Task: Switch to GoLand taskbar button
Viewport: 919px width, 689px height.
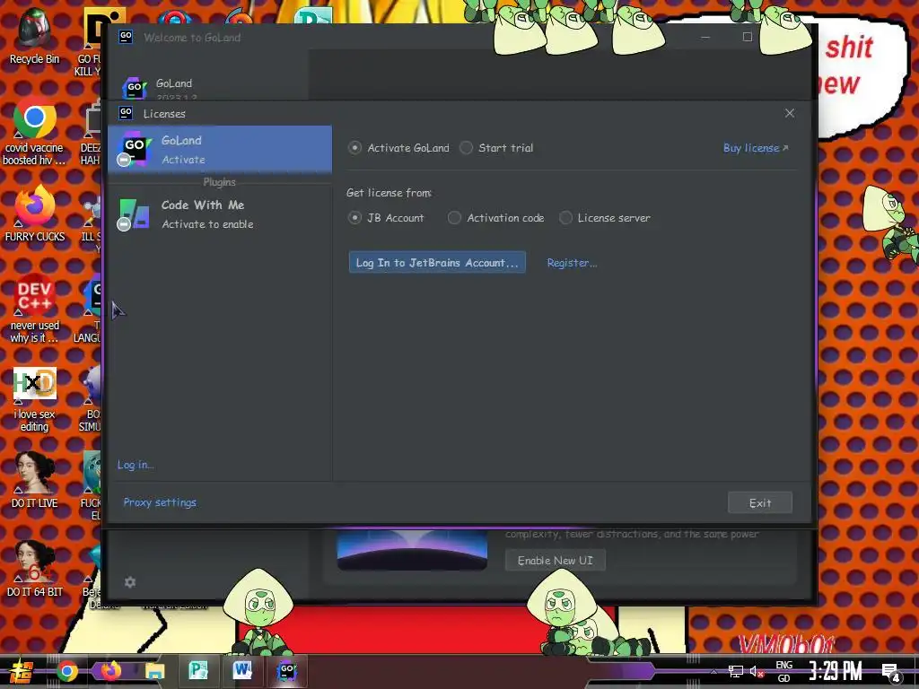Action: [286, 671]
